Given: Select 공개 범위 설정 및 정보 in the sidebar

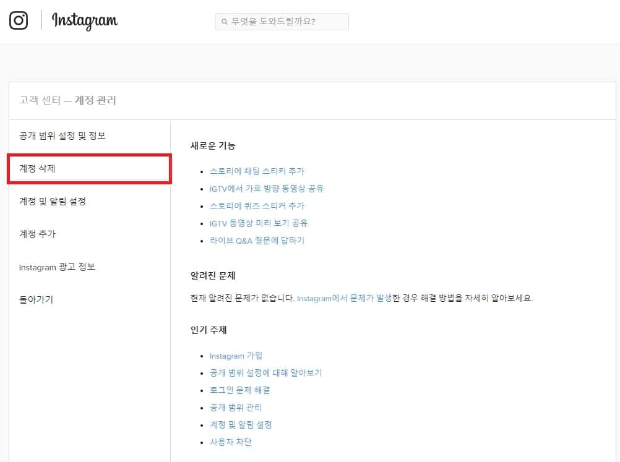Looking at the screenshot, I should 64,135.
